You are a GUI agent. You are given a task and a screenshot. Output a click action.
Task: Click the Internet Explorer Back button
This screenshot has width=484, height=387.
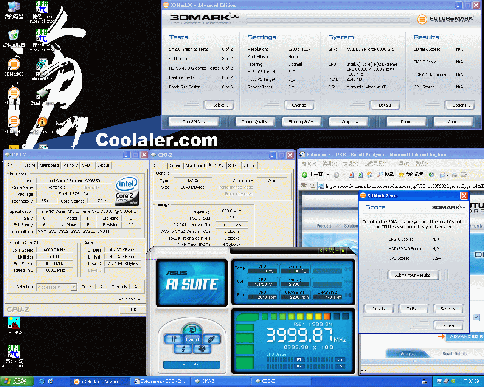312,175
